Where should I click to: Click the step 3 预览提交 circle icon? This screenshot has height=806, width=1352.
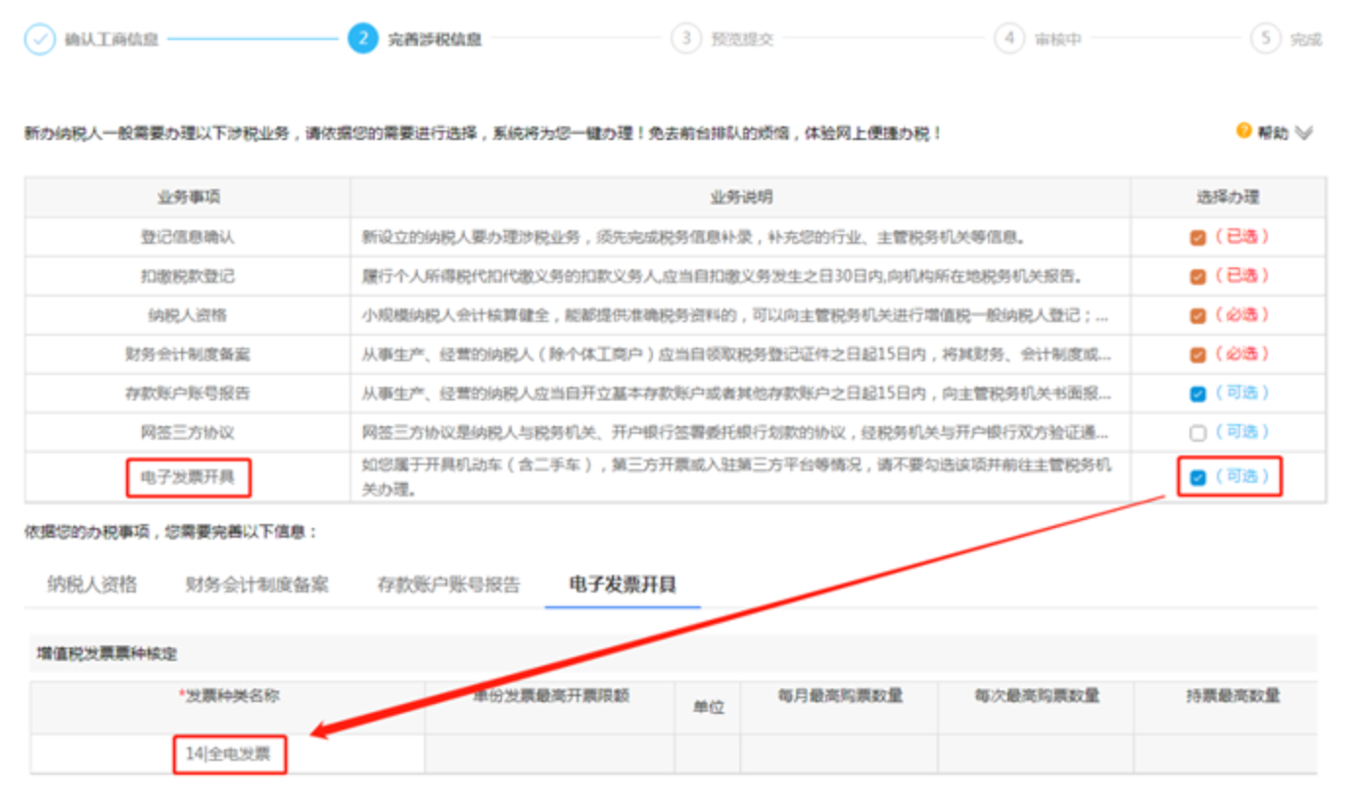pos(685,39)
